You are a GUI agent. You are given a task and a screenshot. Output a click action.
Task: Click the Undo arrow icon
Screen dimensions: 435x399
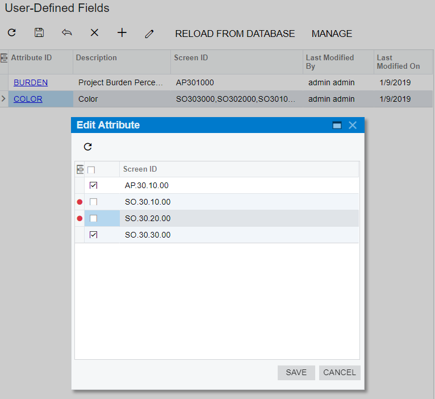pos(67,33)
